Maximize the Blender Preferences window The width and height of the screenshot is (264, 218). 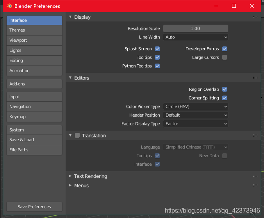pos(234,6)
